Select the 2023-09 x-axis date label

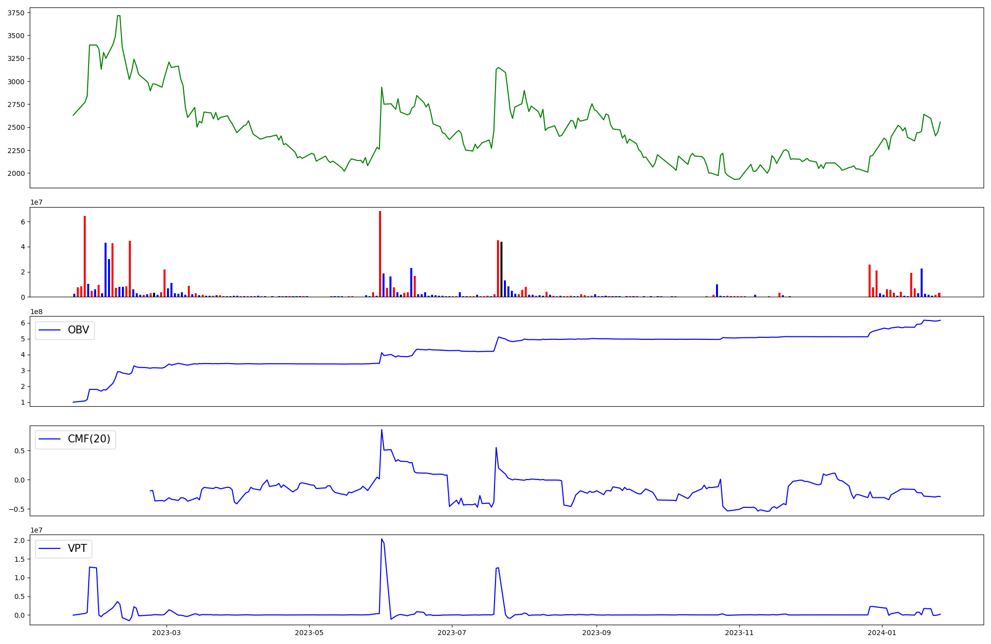tap(596, 633)
